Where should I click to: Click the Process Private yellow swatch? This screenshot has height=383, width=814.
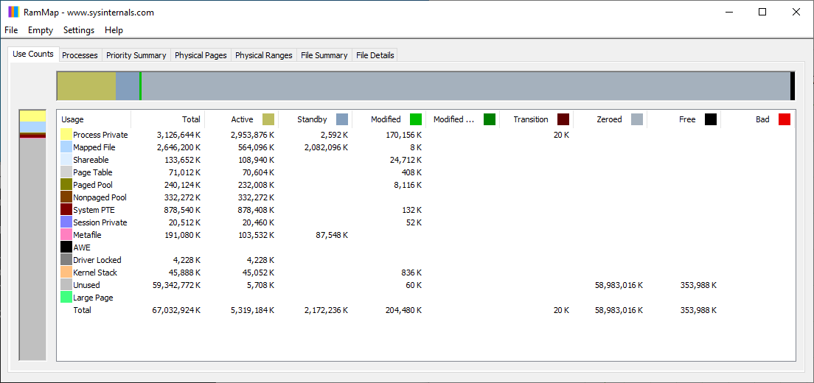[66, 135]
